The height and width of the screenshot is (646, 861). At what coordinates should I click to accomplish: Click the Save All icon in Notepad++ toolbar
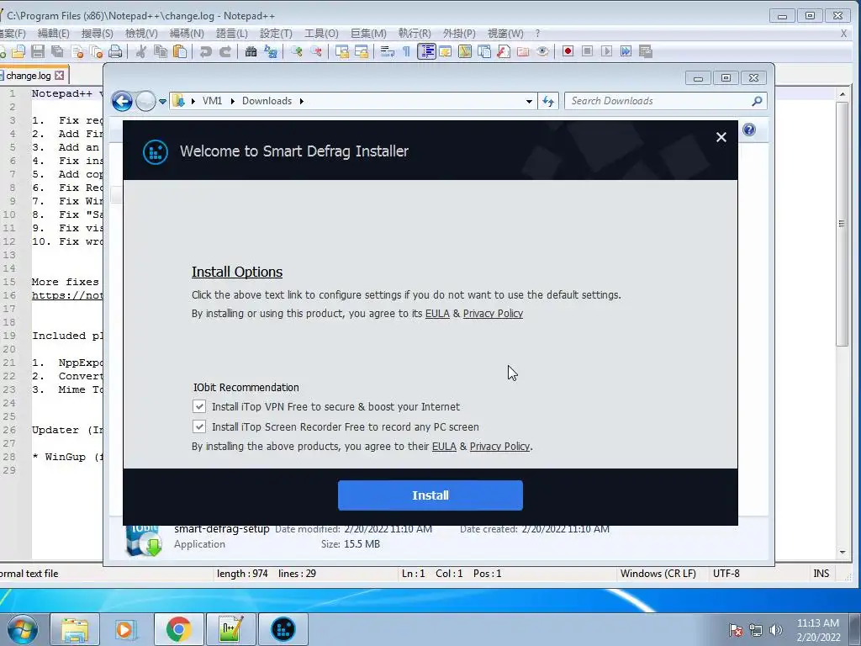point(57,51)
